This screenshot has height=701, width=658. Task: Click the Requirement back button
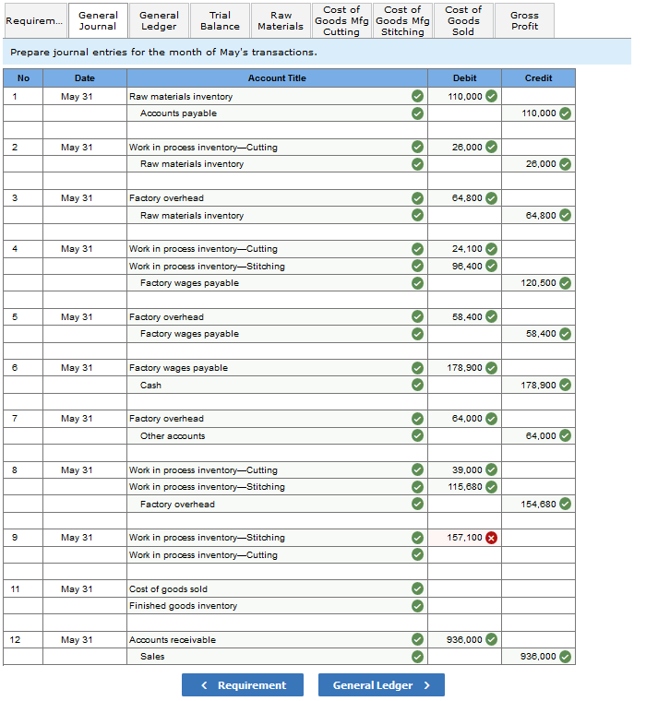(x=243, y=685)
